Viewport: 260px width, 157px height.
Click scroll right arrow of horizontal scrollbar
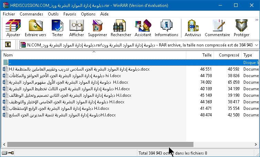click(256, 144)
